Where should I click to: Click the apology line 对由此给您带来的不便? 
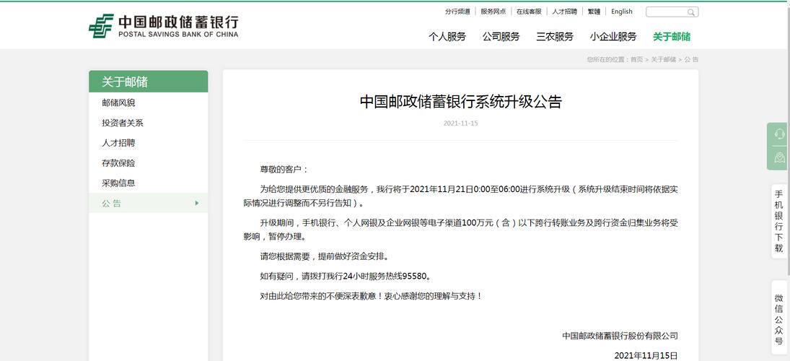[372, 296]
